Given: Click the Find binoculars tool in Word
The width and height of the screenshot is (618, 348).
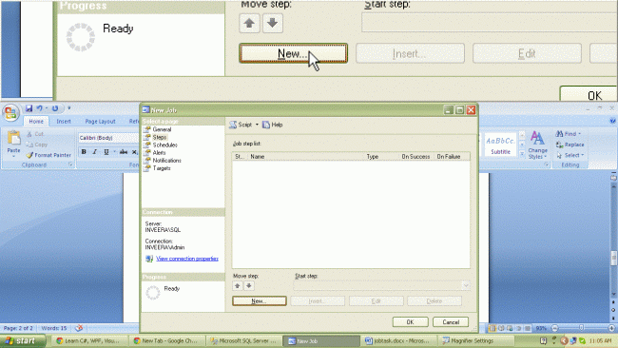Looking at the screenshot, I should 568,134.
